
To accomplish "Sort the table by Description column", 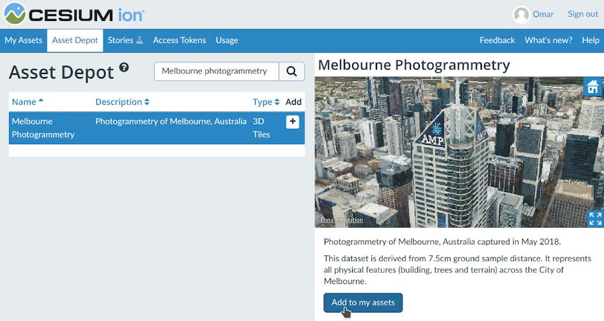I will [122, 102].
